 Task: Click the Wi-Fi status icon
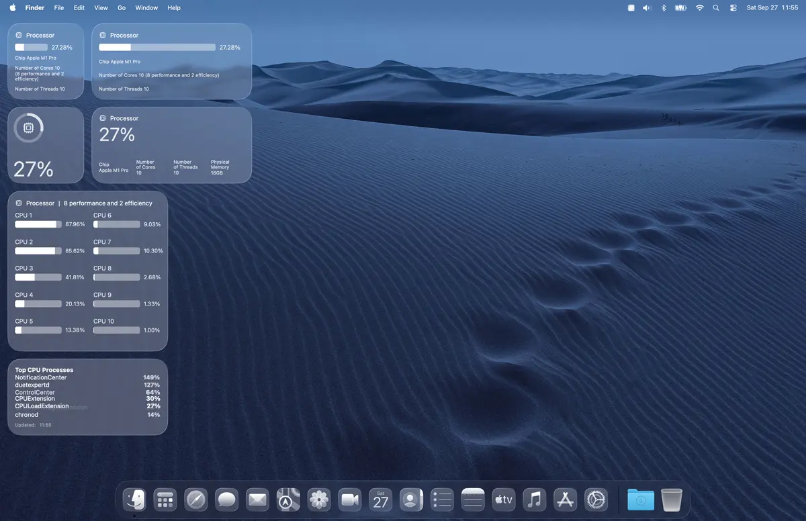click(x=699, y=8)
